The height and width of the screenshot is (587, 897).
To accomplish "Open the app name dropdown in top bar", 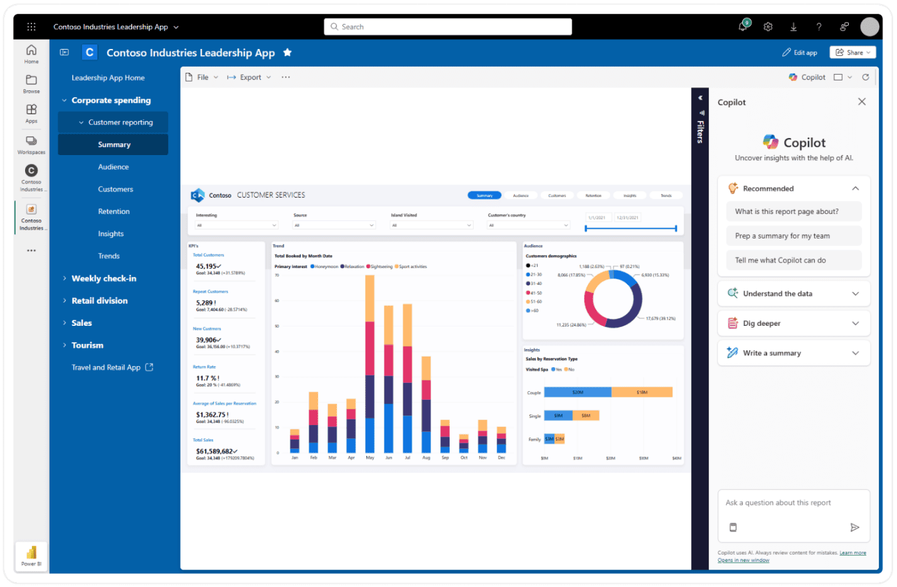I will point(176,27).
